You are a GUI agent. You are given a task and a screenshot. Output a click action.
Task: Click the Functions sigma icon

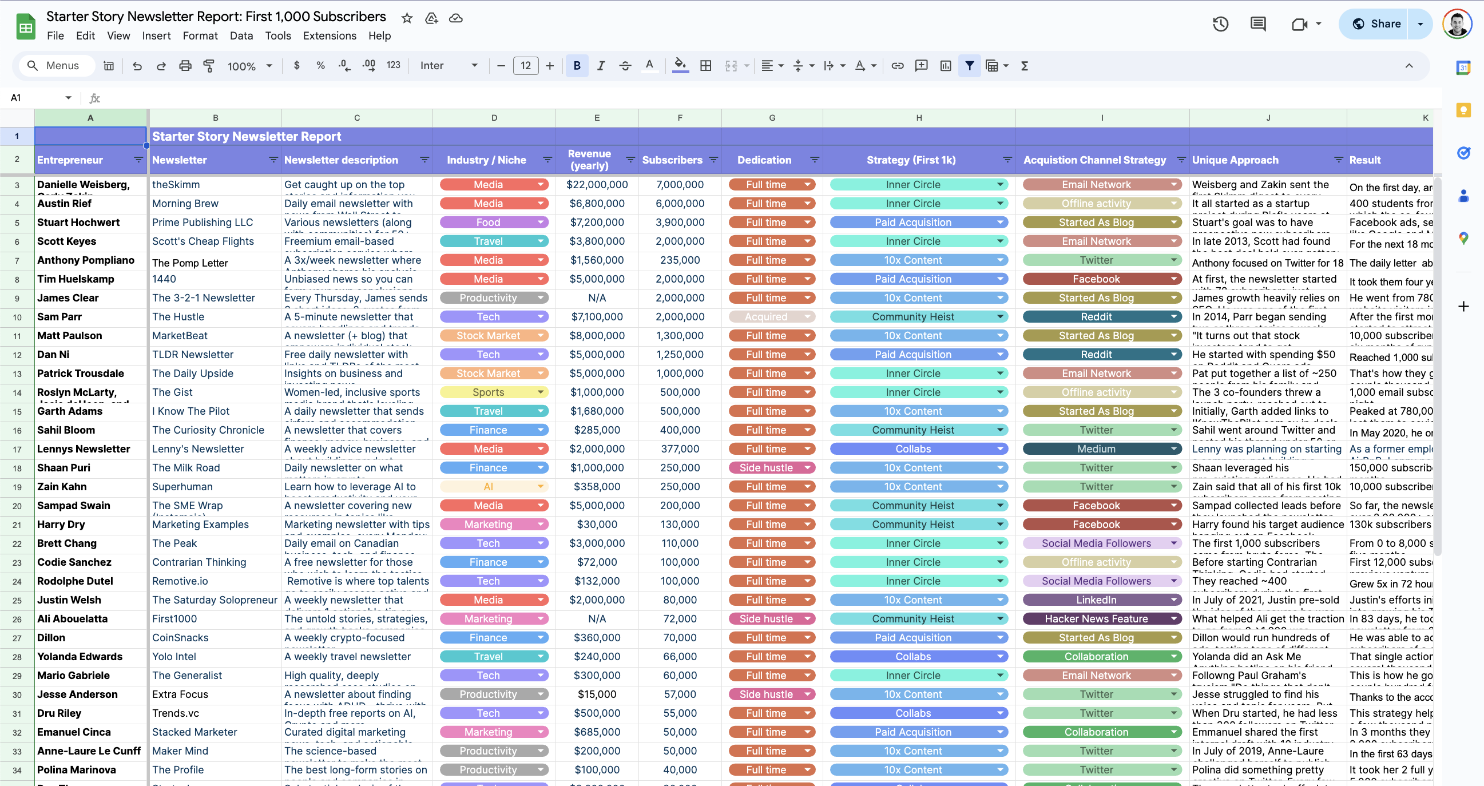point(1025,66)
